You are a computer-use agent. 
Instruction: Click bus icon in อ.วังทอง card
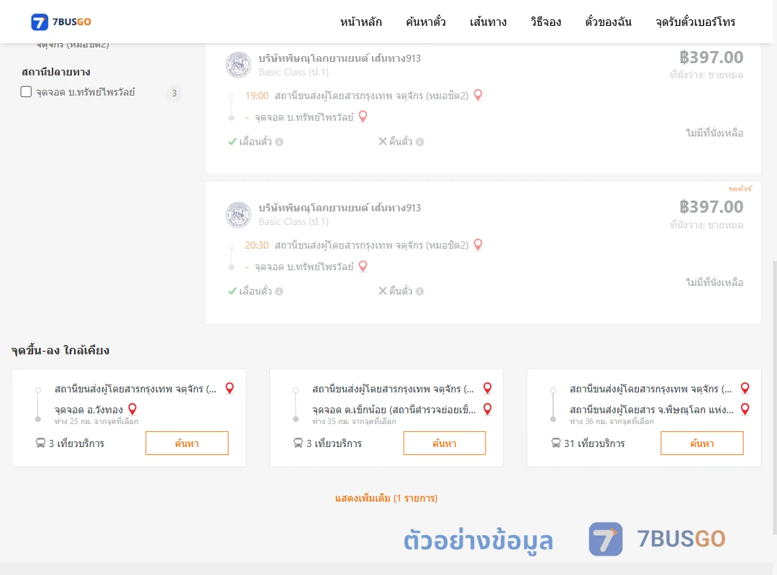[x=40, y=443]
